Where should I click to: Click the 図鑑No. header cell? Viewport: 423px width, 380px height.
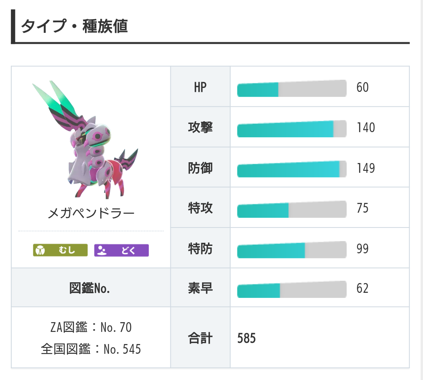click(91, 288)
